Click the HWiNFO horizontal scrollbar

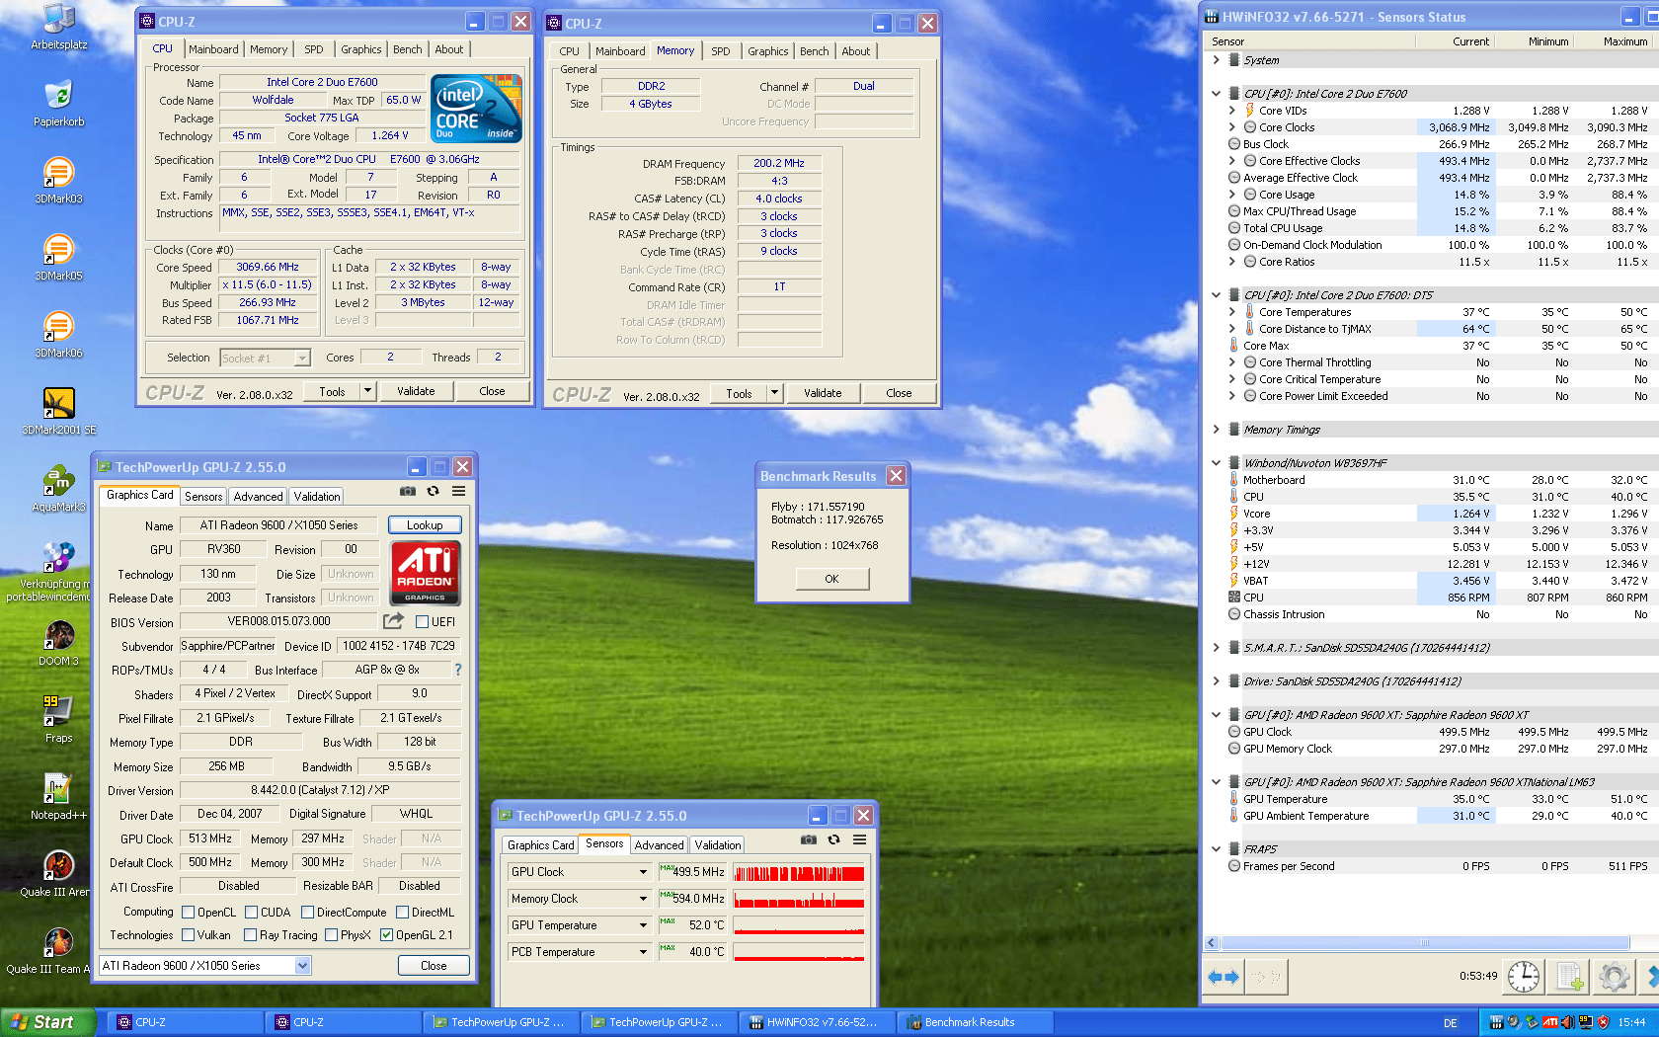pos(1424,943)
